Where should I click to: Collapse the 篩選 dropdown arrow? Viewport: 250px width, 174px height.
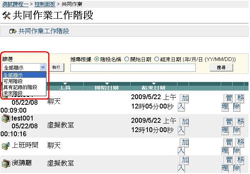tap(43, 68)
